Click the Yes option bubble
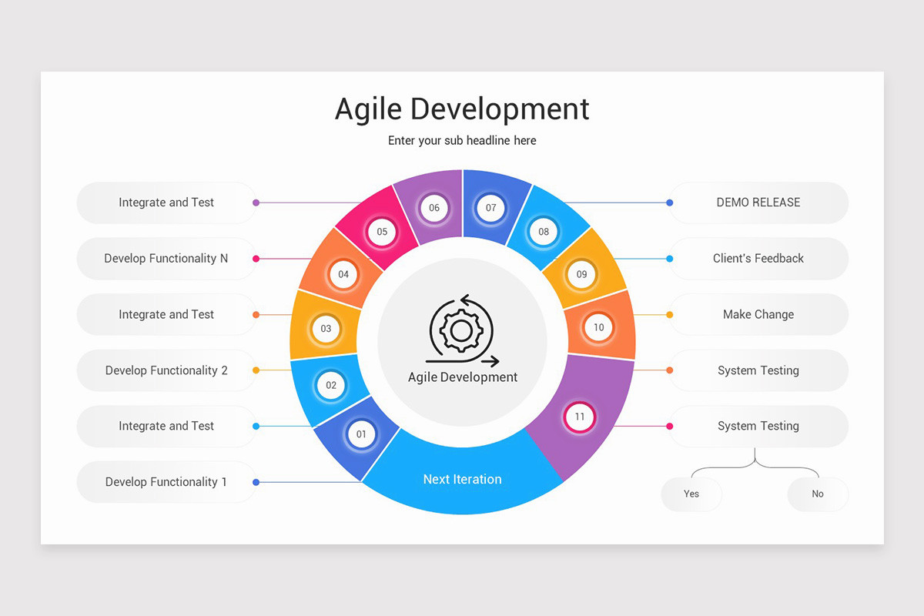The image size is (924, 616). tap(691, 494)
